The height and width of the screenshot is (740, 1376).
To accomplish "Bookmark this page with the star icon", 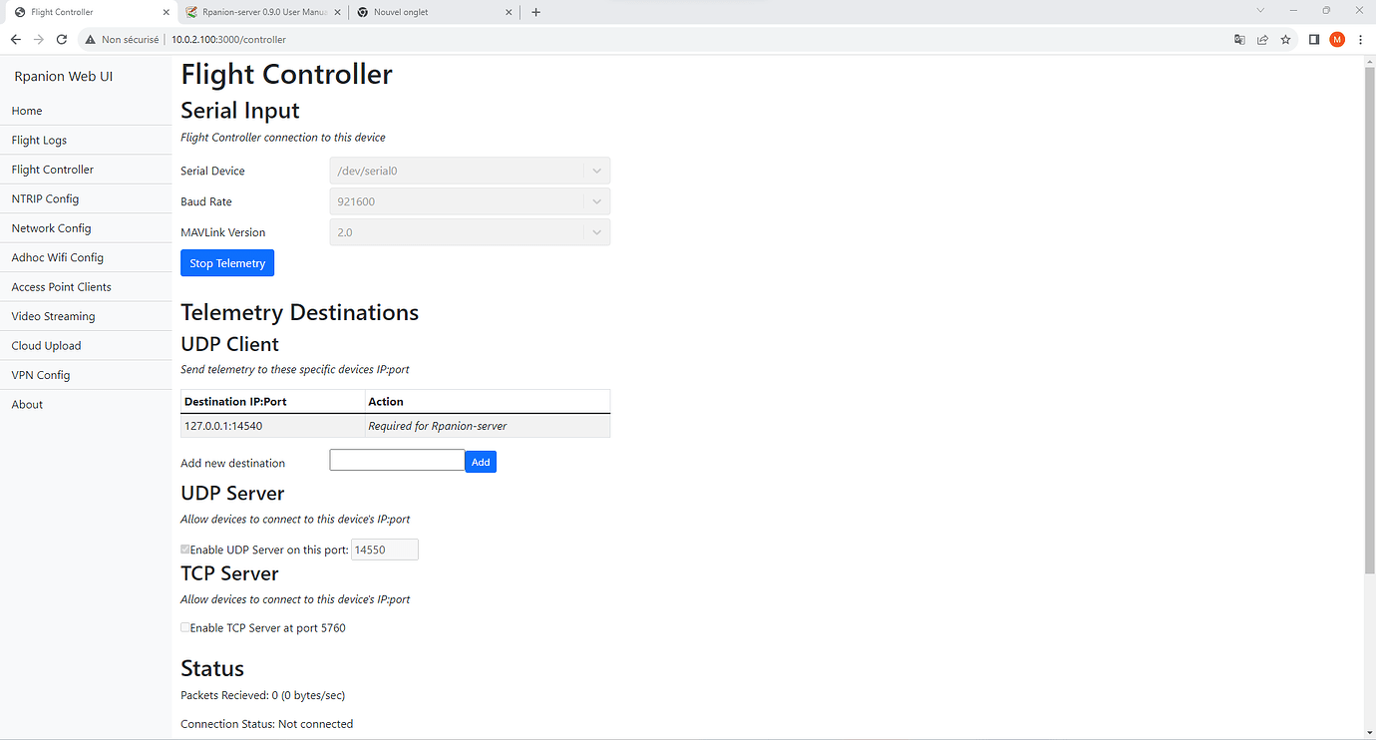I will (1285, 40).
